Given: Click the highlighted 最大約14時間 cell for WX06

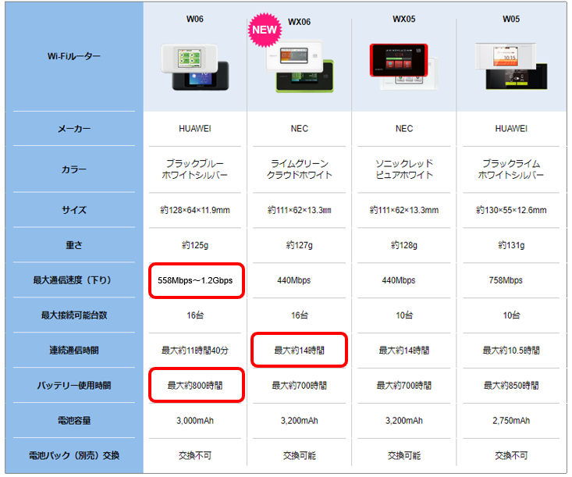Looking at the screenshot, I should click(300, 351).
